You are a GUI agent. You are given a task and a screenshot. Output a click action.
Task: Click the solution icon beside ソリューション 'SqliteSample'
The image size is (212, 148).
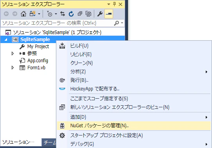coord(8,32)
